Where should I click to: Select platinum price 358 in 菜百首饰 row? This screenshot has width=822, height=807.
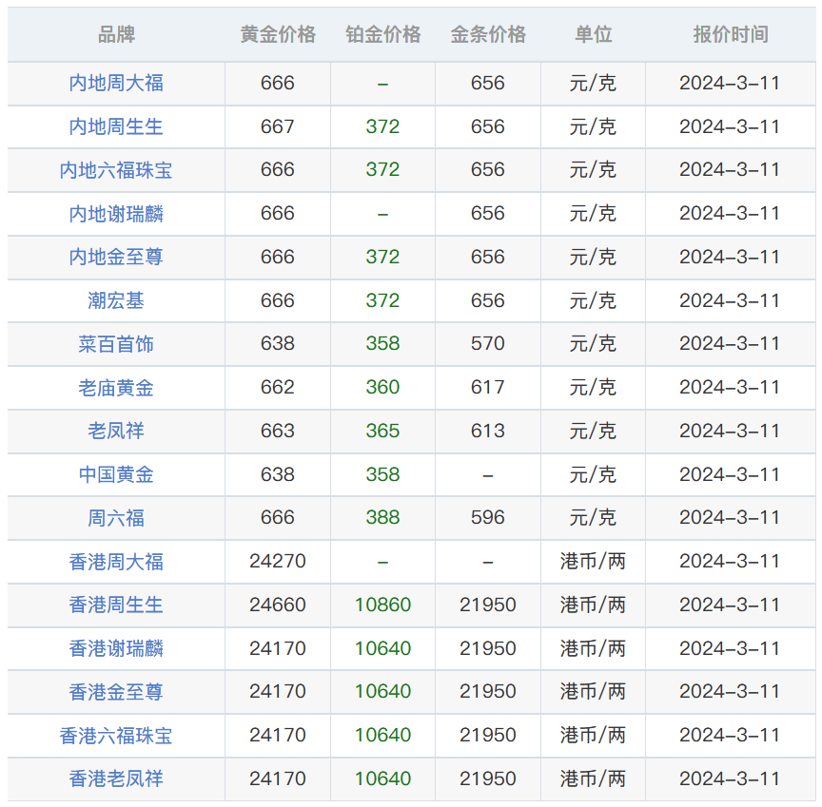point(382,344)
